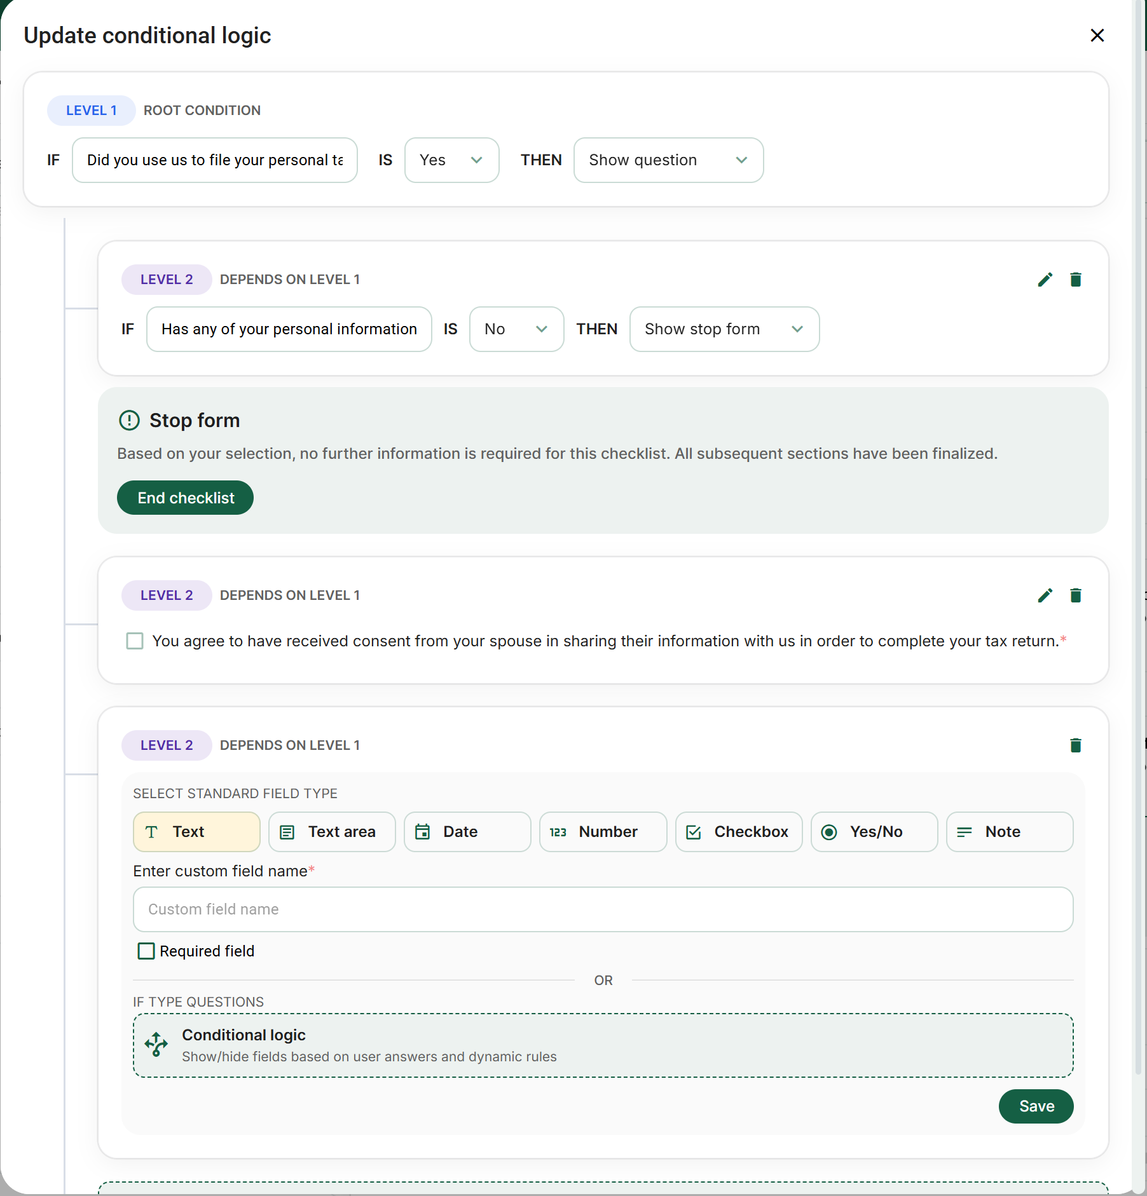Delete the stop form Level 2 condition

1075,280
